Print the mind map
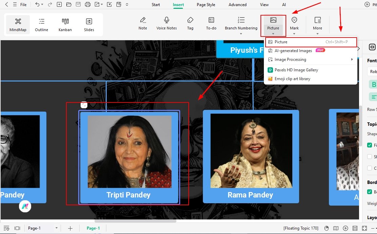Screen dimensions: 377x234 coord(88,4)
